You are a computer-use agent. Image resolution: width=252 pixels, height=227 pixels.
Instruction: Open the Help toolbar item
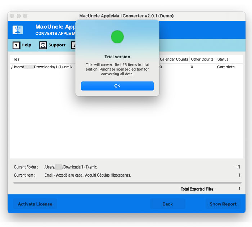22,45
